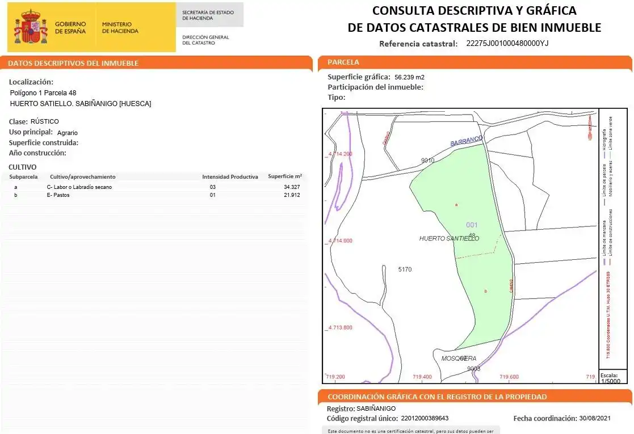
Task: Click the 'Intensidad Productiva' column header
Action: 230,176
